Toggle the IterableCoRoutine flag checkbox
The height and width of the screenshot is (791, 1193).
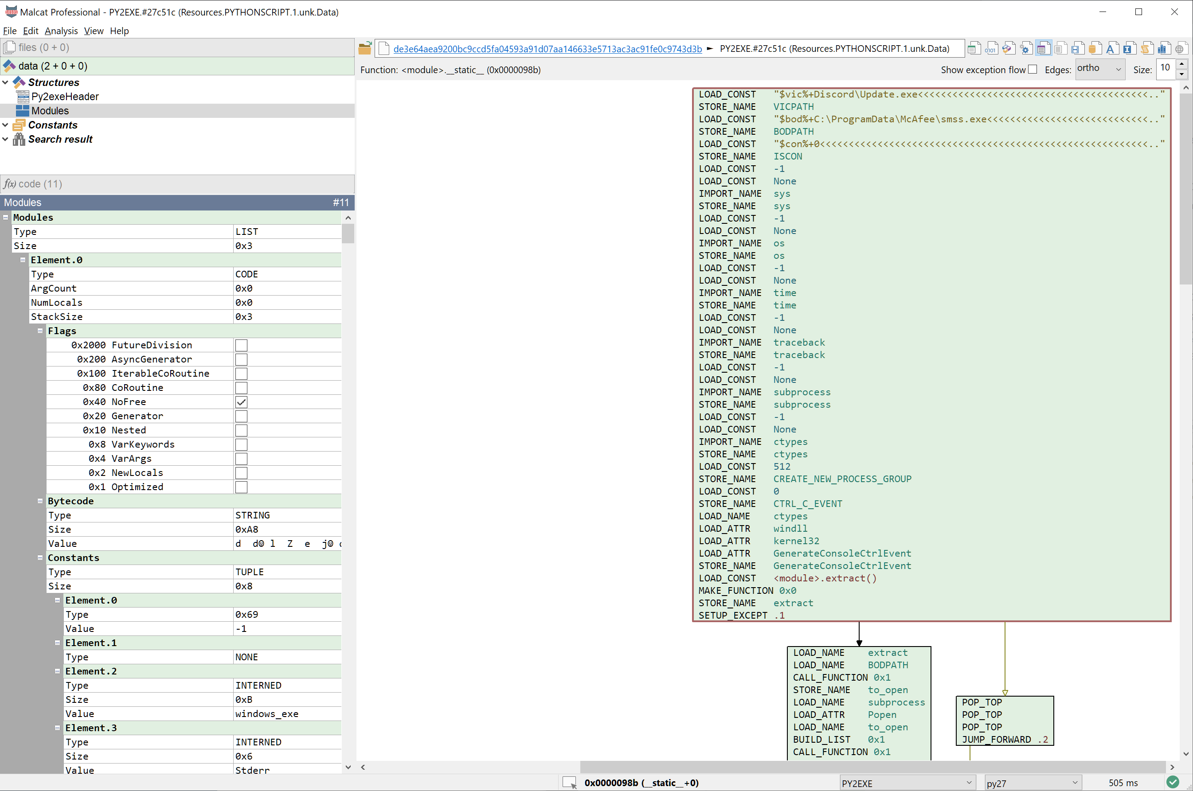241,373
